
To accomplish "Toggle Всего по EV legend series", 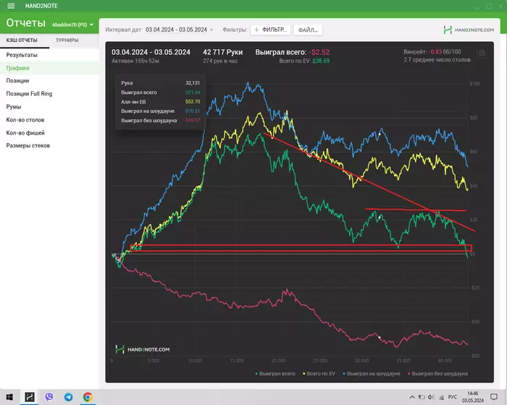I will [319, 374].
